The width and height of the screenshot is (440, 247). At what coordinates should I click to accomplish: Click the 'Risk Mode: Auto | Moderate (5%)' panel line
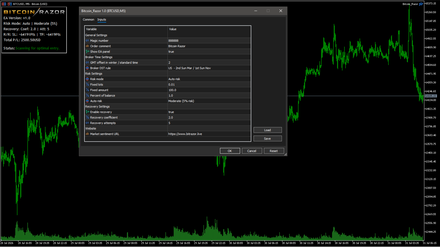point(31,24)
